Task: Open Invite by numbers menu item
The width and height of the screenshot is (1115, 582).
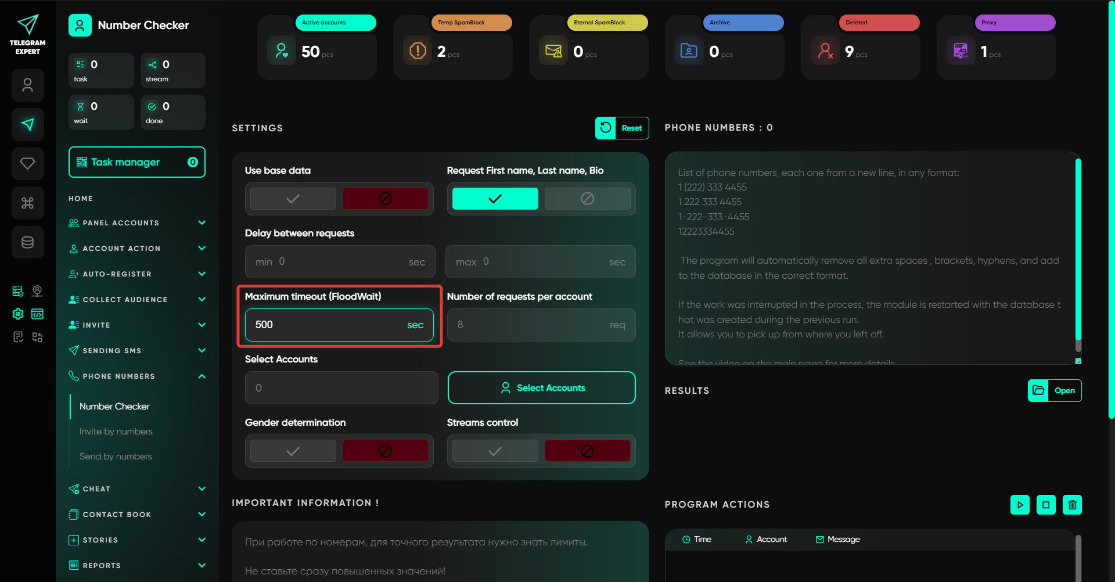Action: click(x=116, y=432)
